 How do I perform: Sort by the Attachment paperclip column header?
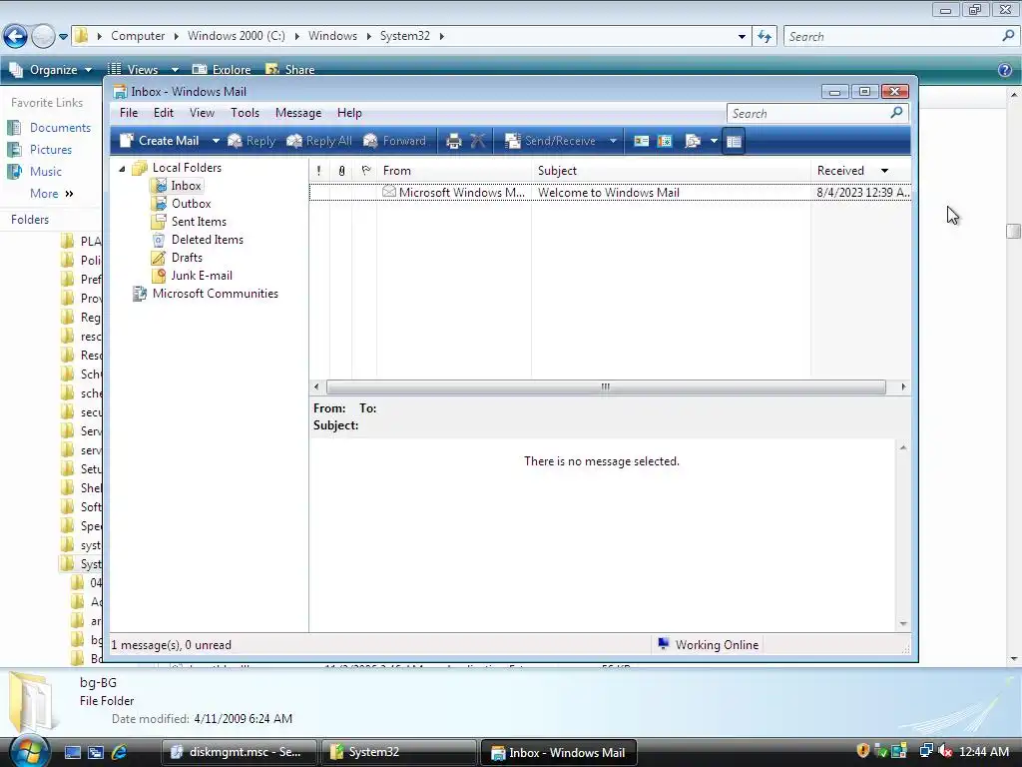(x=341, y=170)
